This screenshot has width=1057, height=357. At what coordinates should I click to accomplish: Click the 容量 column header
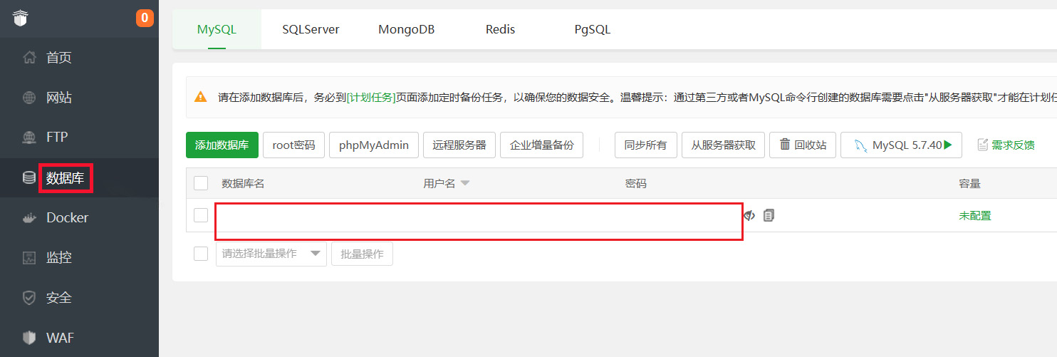point(969,184)
